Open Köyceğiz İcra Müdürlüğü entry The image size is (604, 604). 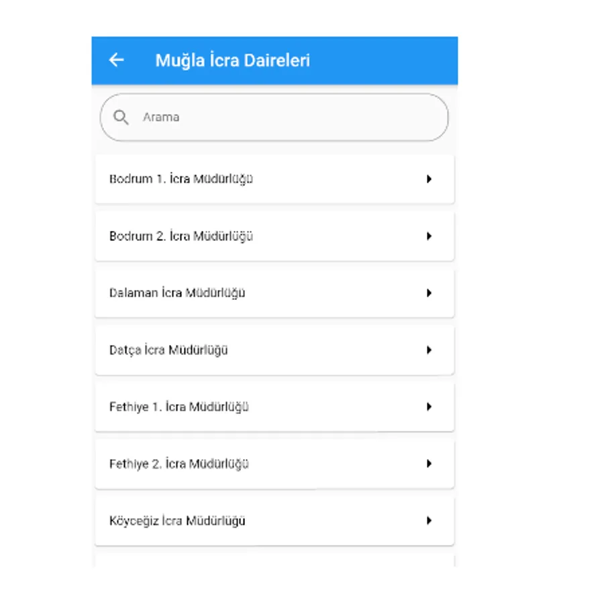click(x=177, y=521)
